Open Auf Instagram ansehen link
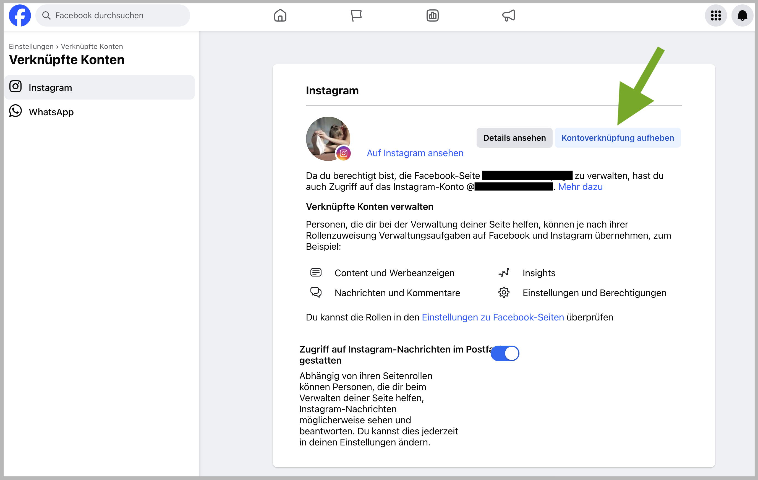This screenshot has width=758, height=480. [415, 153]
